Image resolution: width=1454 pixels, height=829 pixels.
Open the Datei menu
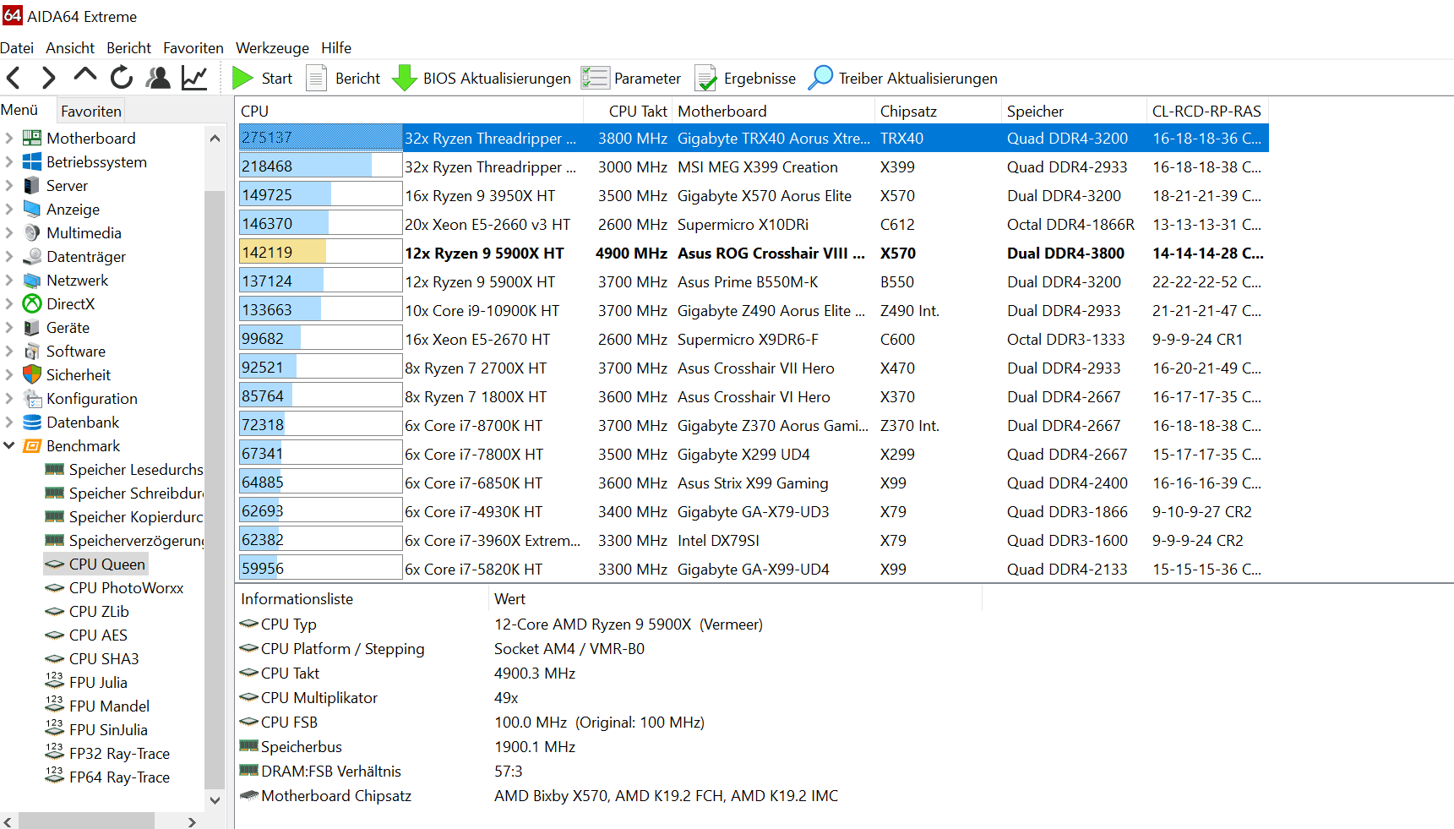tap(17, 48)
